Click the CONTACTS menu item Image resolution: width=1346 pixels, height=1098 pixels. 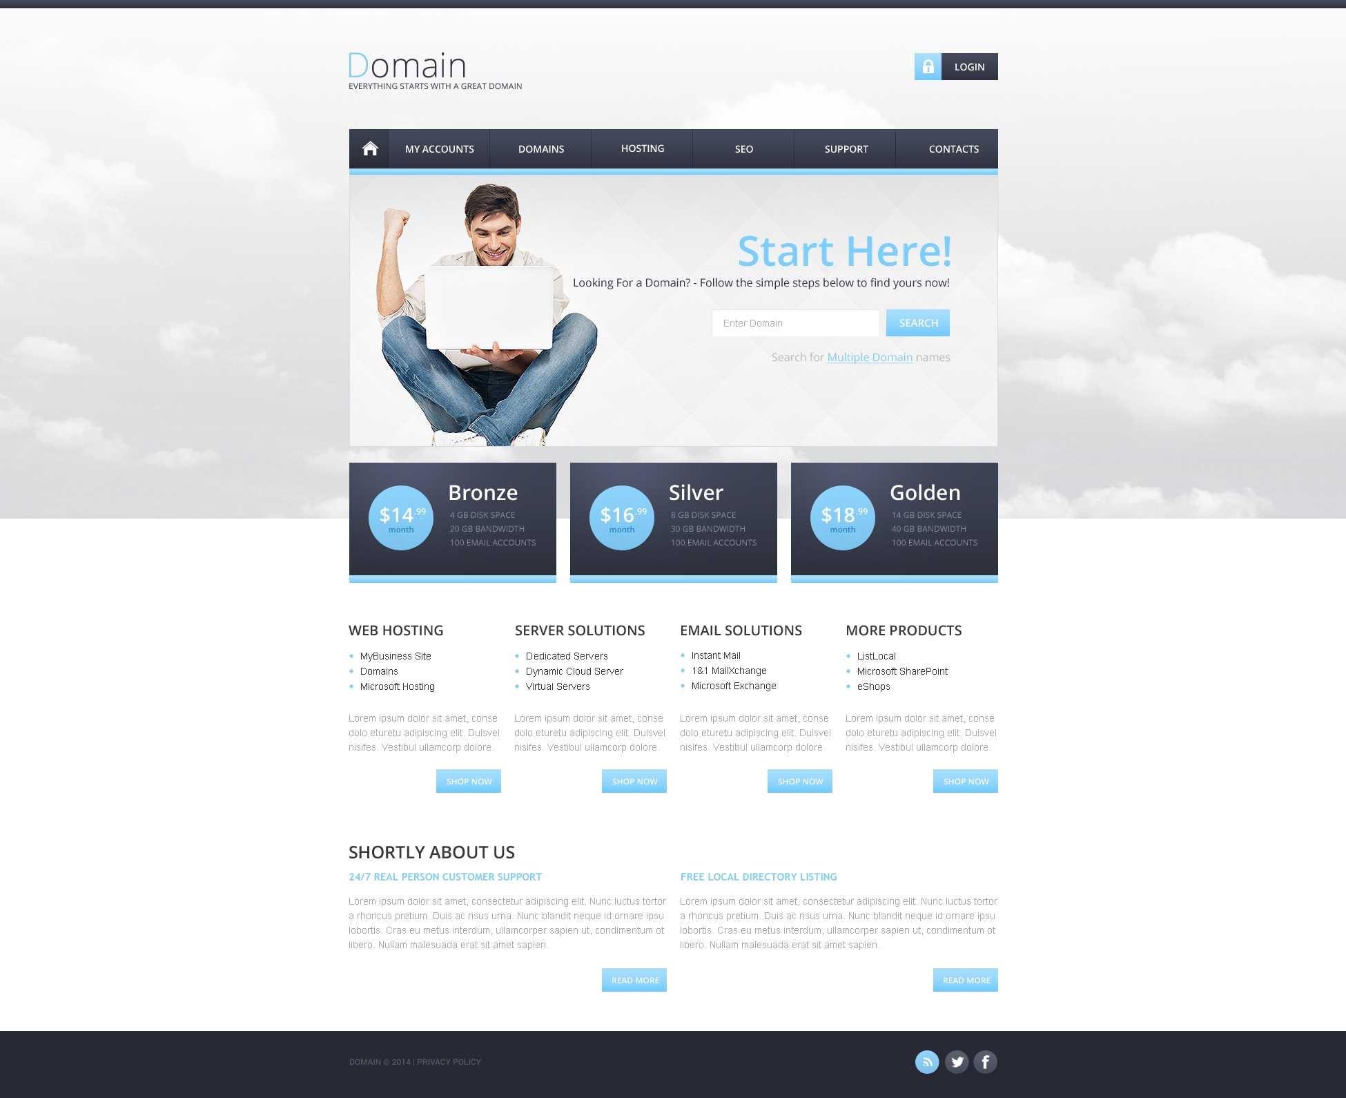pyautogui.click(x=951, y=148)
